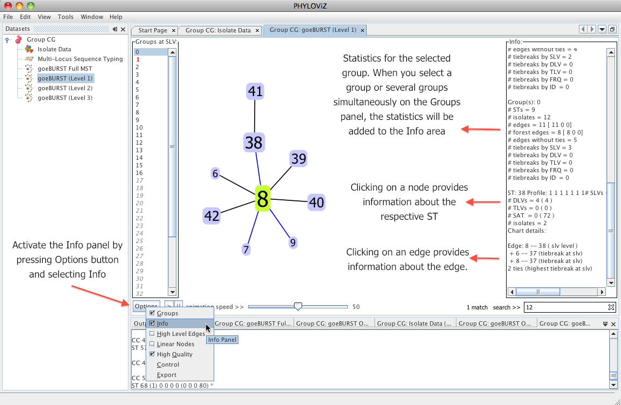Minimize the Output panel icon

click(605, 324)
